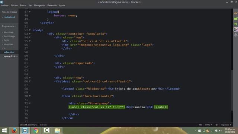Viewport: 238px width, 134px height.
Task: Open the Ver menu
Action: [x=30, y=5]
